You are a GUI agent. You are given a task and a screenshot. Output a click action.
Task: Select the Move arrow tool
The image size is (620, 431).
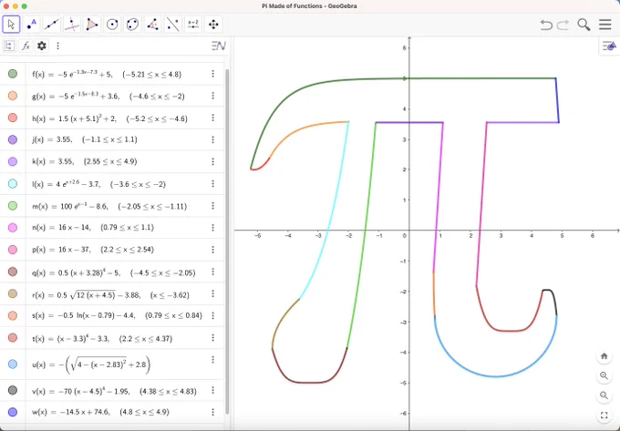click(11, 25)
